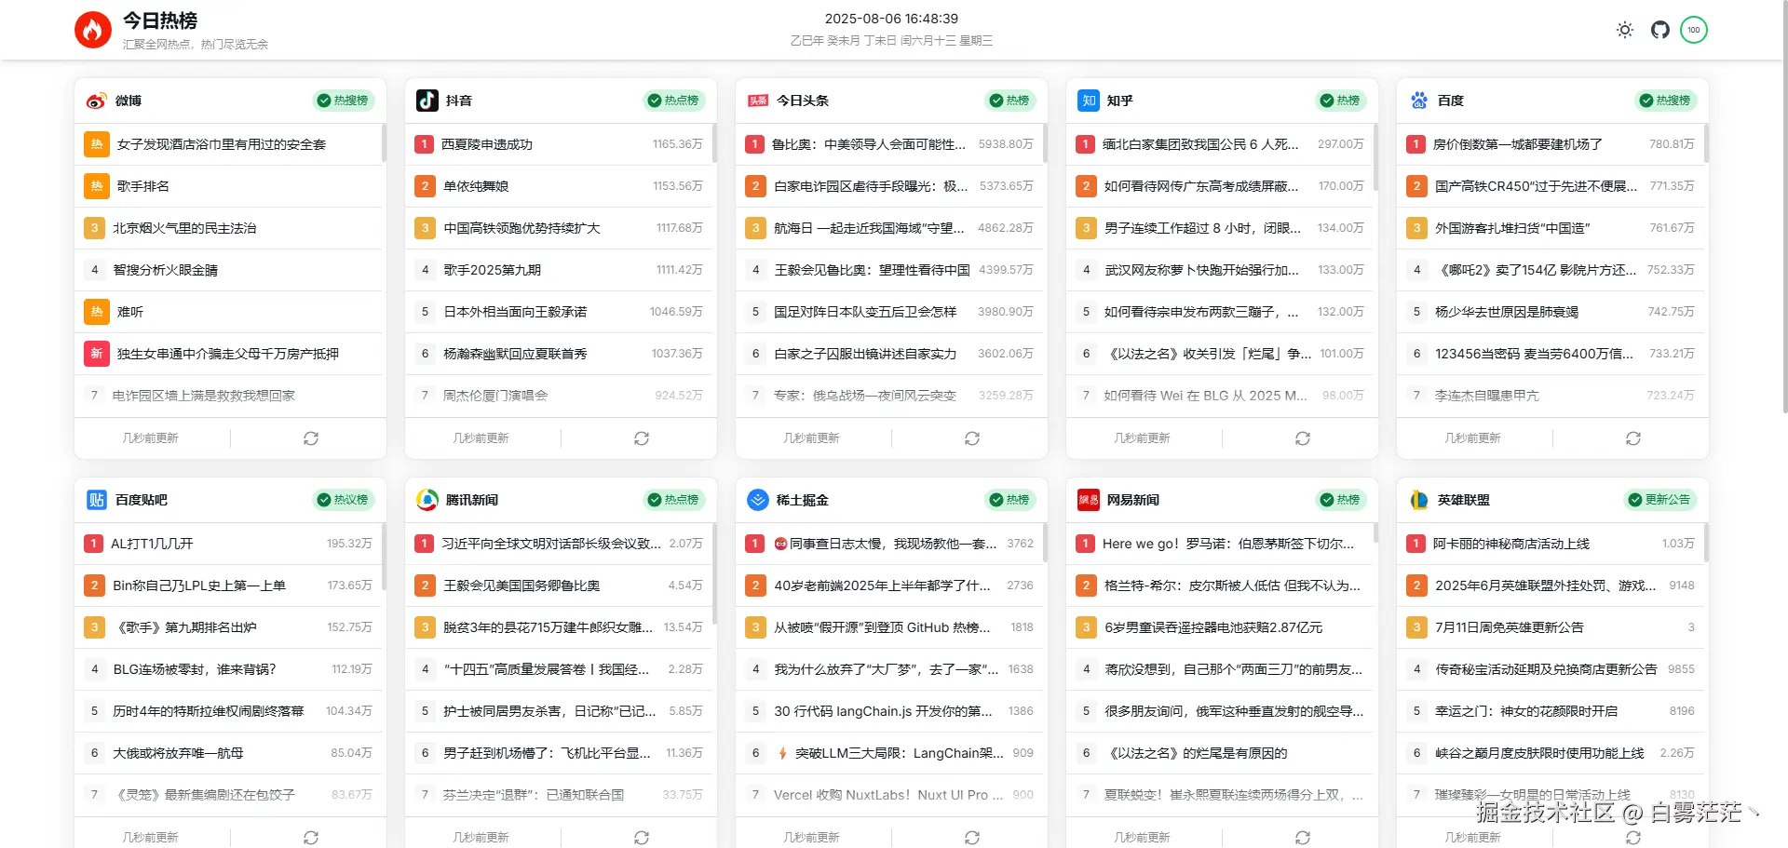The image size is (1788, 848).
Task: Open the headline 房价倒数第一城都要建机场了
Action: point(1515,143)
